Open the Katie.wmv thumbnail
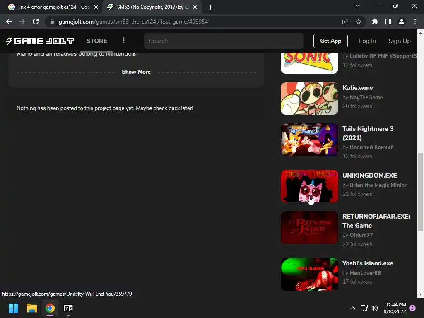 point(309,99)
